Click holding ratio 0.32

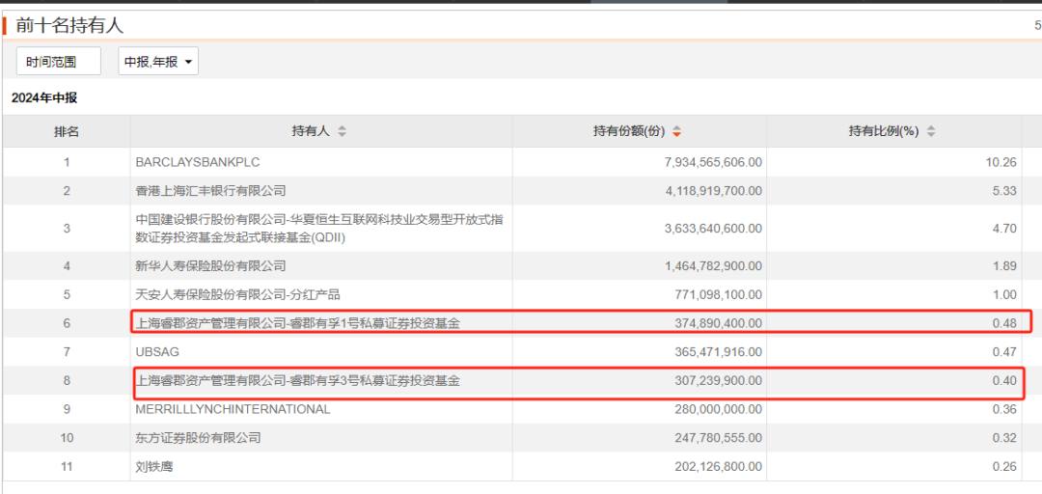tap(1004, 438)
